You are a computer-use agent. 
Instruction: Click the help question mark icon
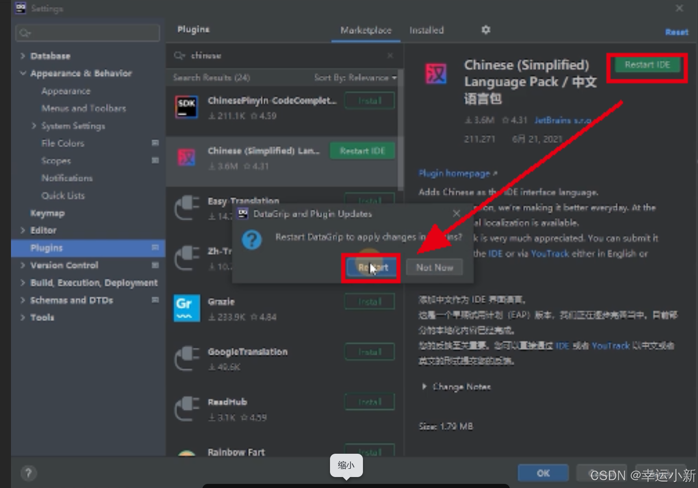pyautogui.click(x=28, y=473)
